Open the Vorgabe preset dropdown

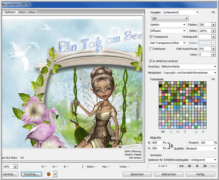pyautogui.click(x=181, y=12)
